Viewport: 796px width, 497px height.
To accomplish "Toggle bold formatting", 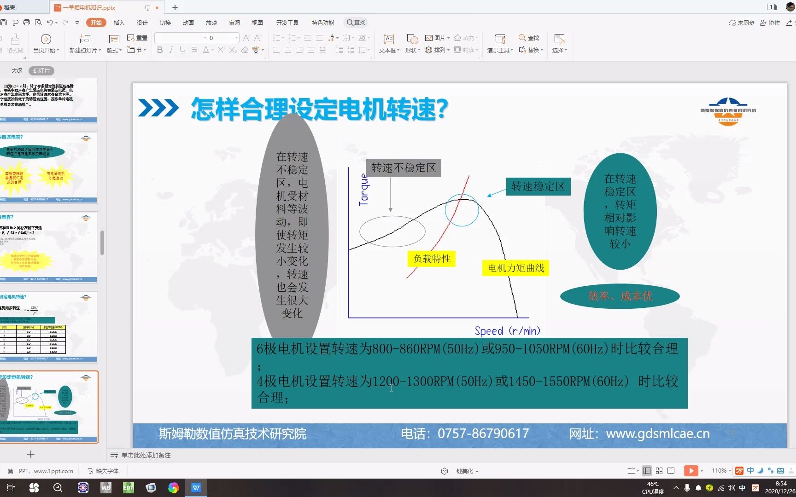I will coord(160,50).
